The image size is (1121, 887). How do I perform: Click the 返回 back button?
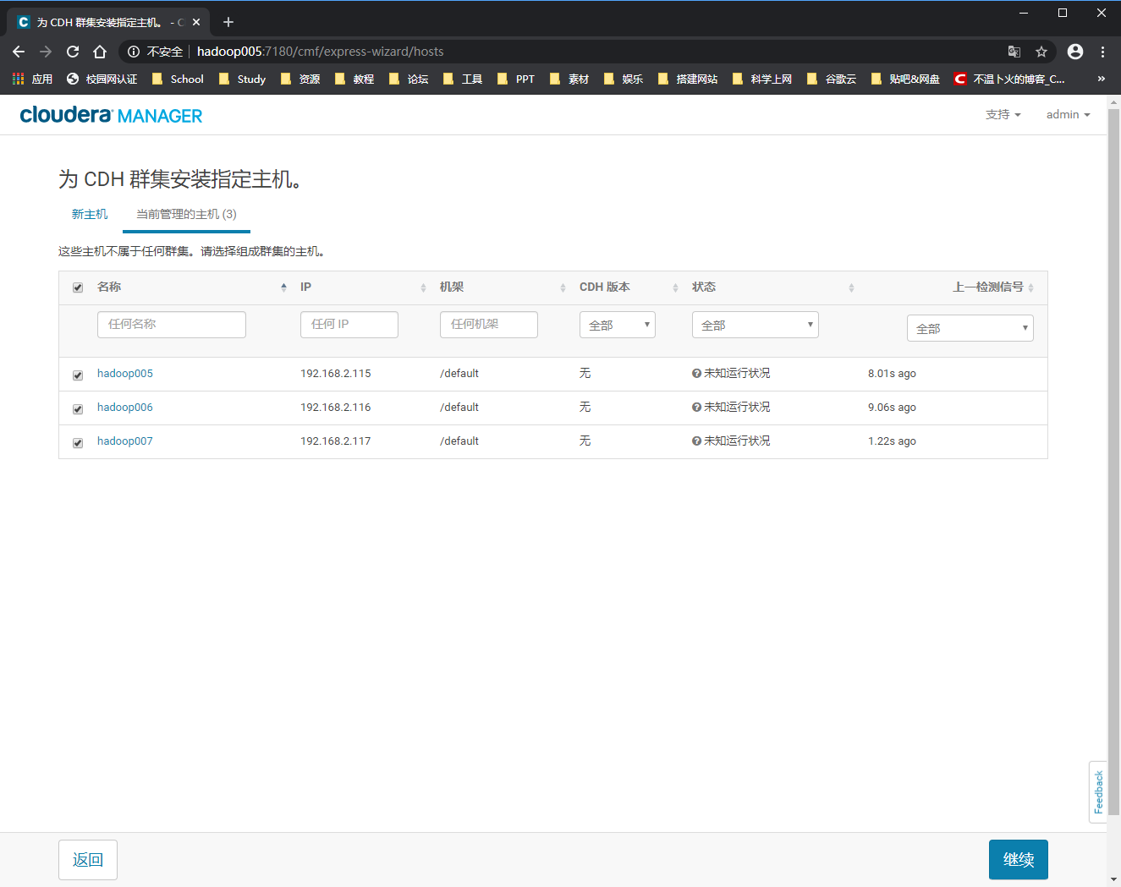pos(88,859)
